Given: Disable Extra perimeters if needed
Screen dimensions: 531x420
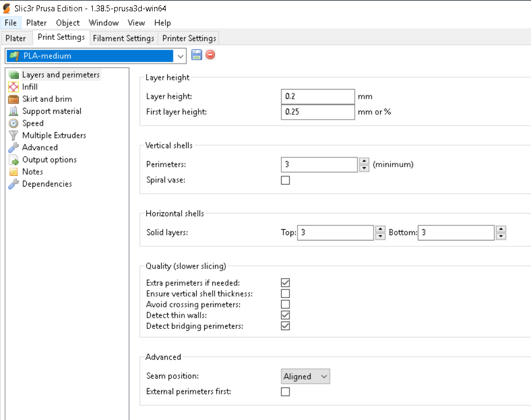Looking at the screenshot, I should 286,283.
